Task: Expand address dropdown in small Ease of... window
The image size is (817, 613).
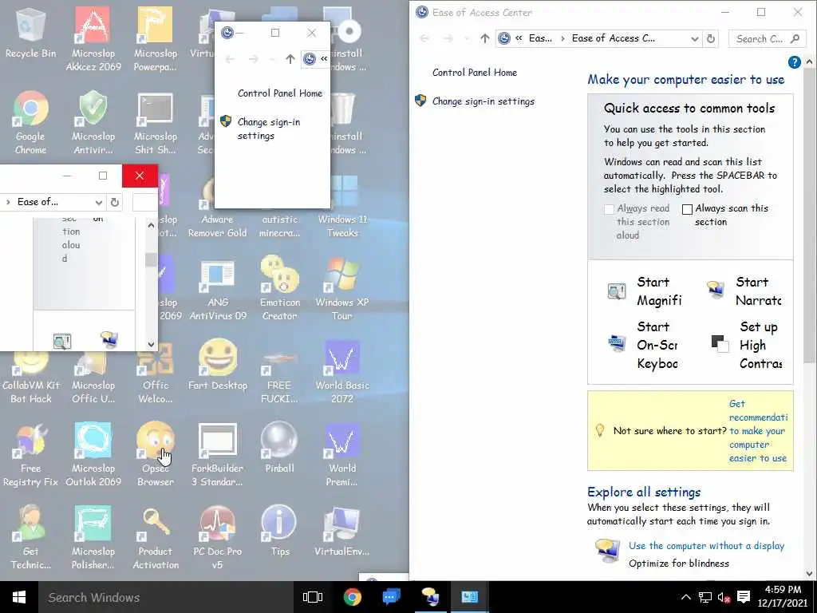Action: [x=98, y=202]
